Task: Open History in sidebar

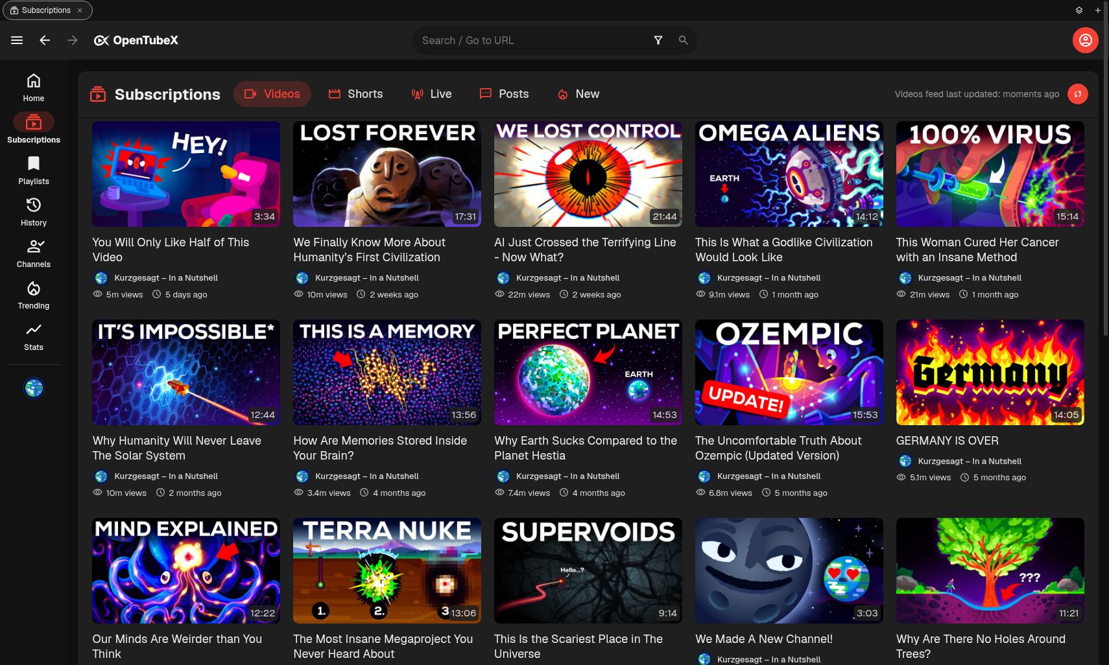Action: [x=34, y=212]
